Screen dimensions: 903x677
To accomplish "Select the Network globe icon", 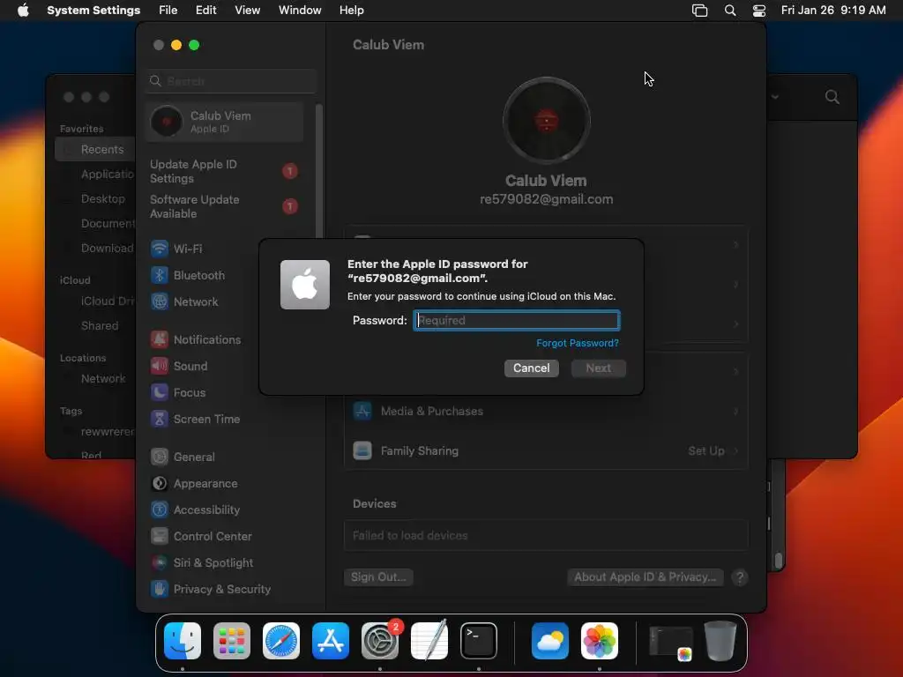I will click(x=160, y=301).
